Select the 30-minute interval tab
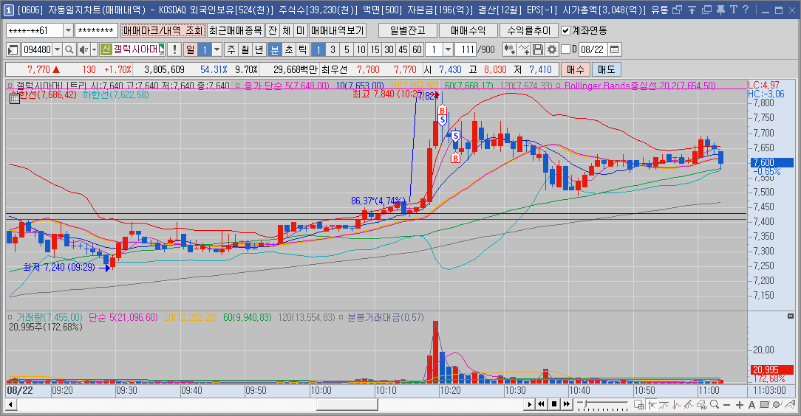The image size is (801, 416). pos(389,49)
